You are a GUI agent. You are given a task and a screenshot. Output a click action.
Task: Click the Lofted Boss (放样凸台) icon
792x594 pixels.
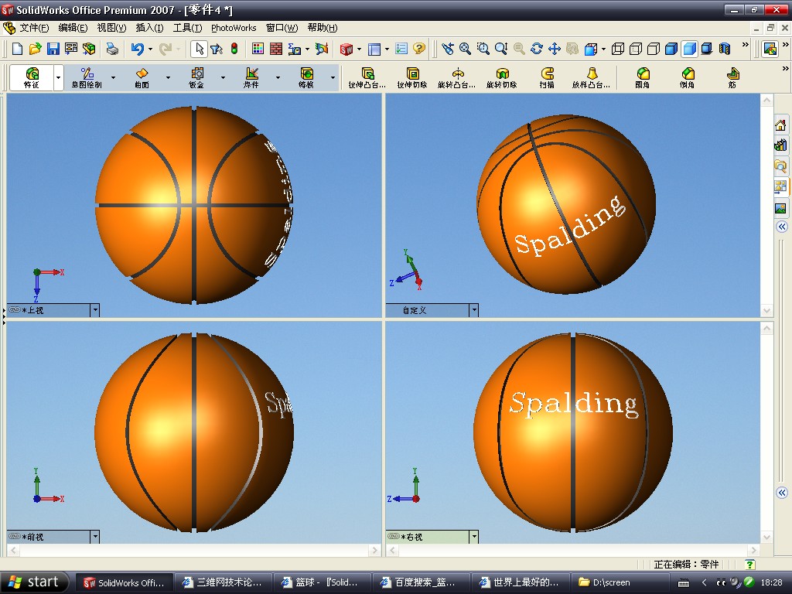coord(592,78)
